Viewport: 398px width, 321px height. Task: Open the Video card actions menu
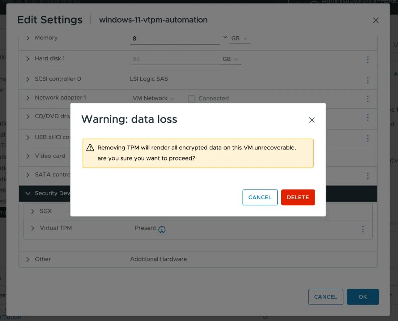pos(368,156)
